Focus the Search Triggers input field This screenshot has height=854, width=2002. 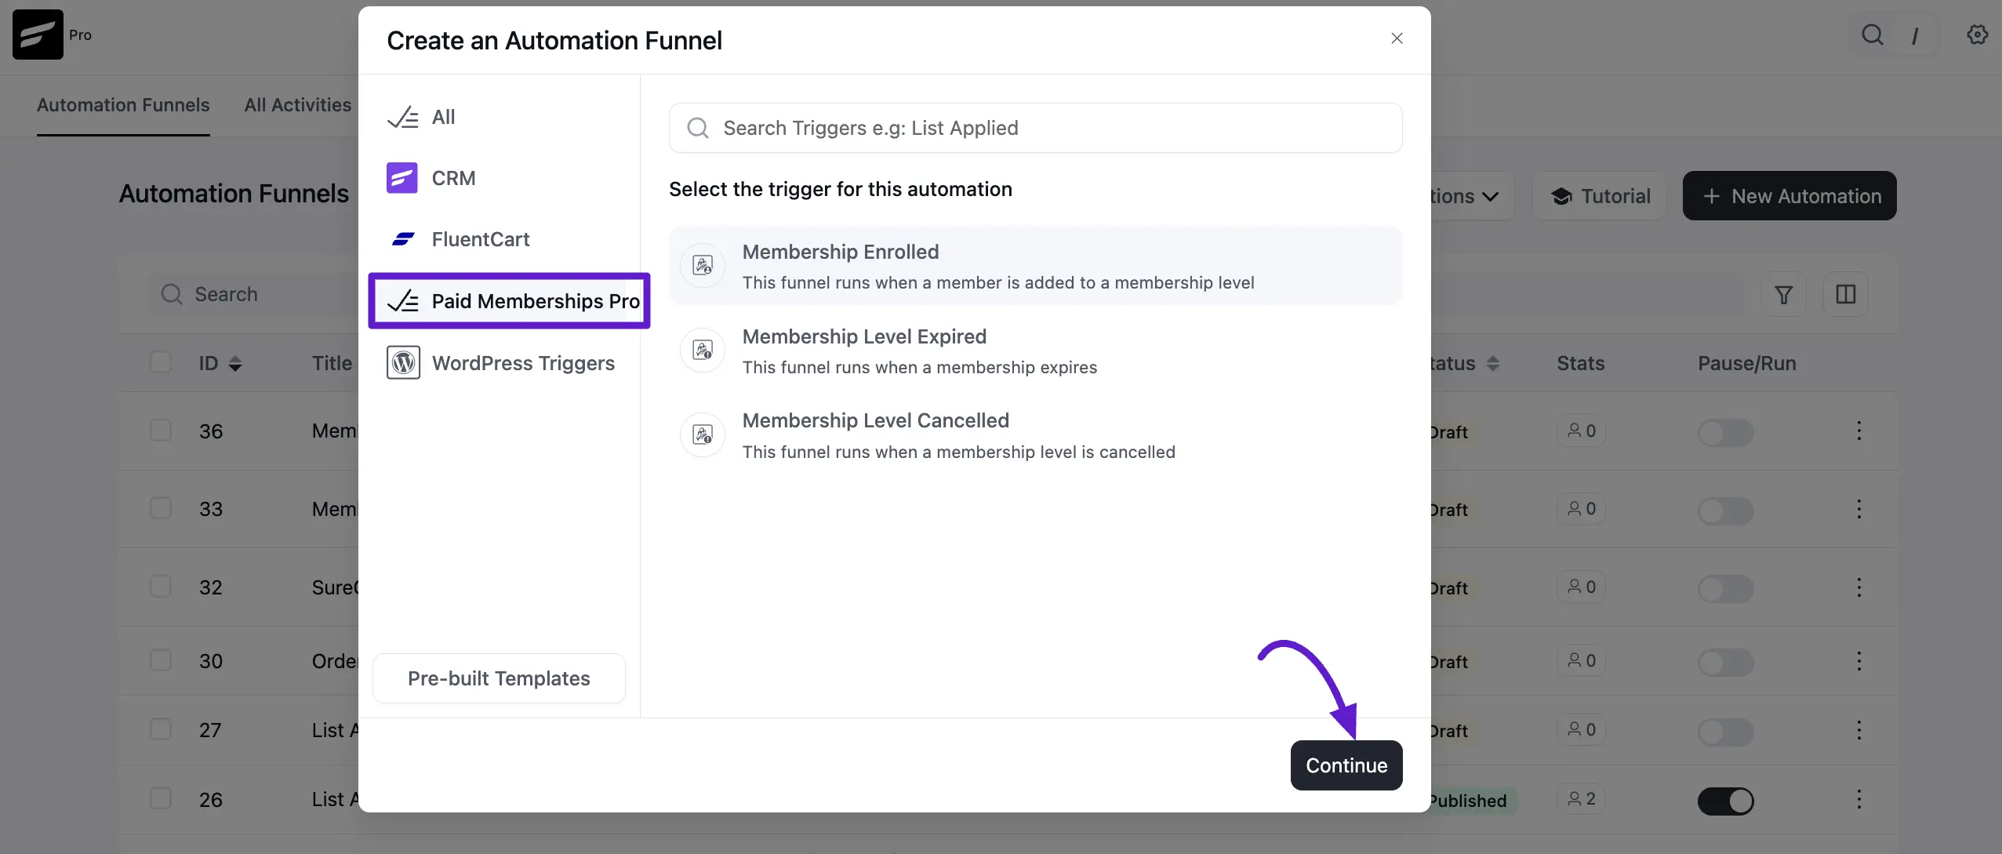click(x=1035, y=128)
